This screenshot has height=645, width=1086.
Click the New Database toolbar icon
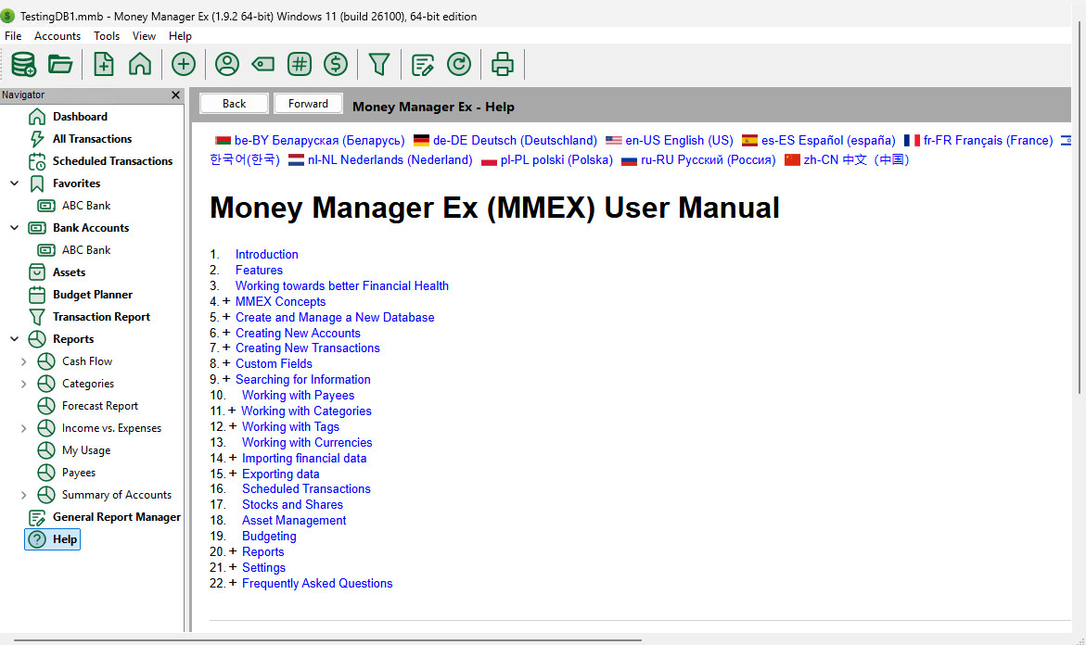(x=23, y=64)
